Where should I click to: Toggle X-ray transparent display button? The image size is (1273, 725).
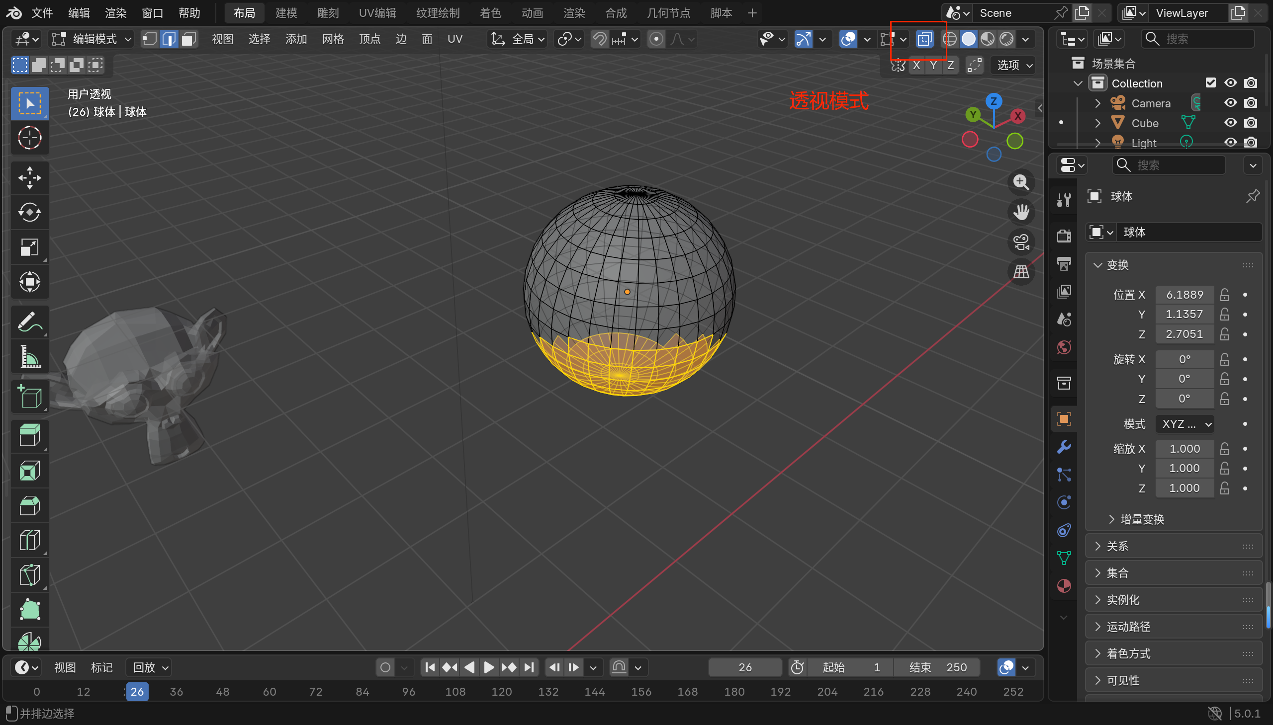click(924, 39)
